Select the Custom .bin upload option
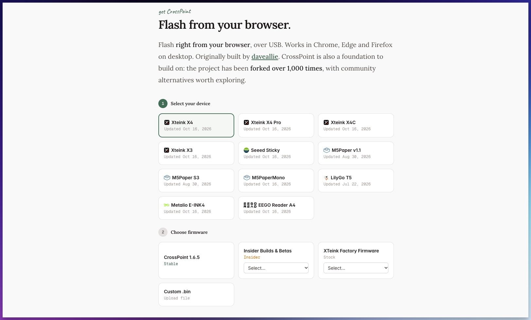This screenshot has height=320, width=531. pos(196,295)
